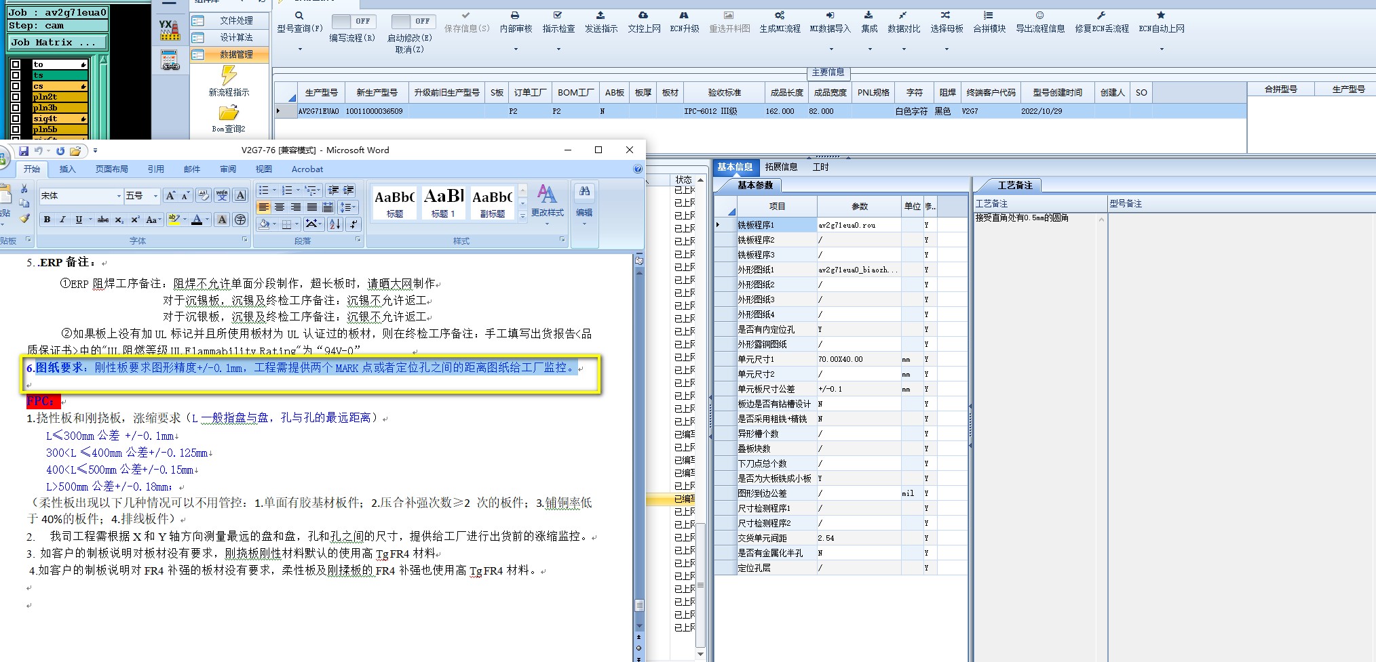
Task: Tick the checkbox for layer 'pln5b'
Action: point(16,129)
